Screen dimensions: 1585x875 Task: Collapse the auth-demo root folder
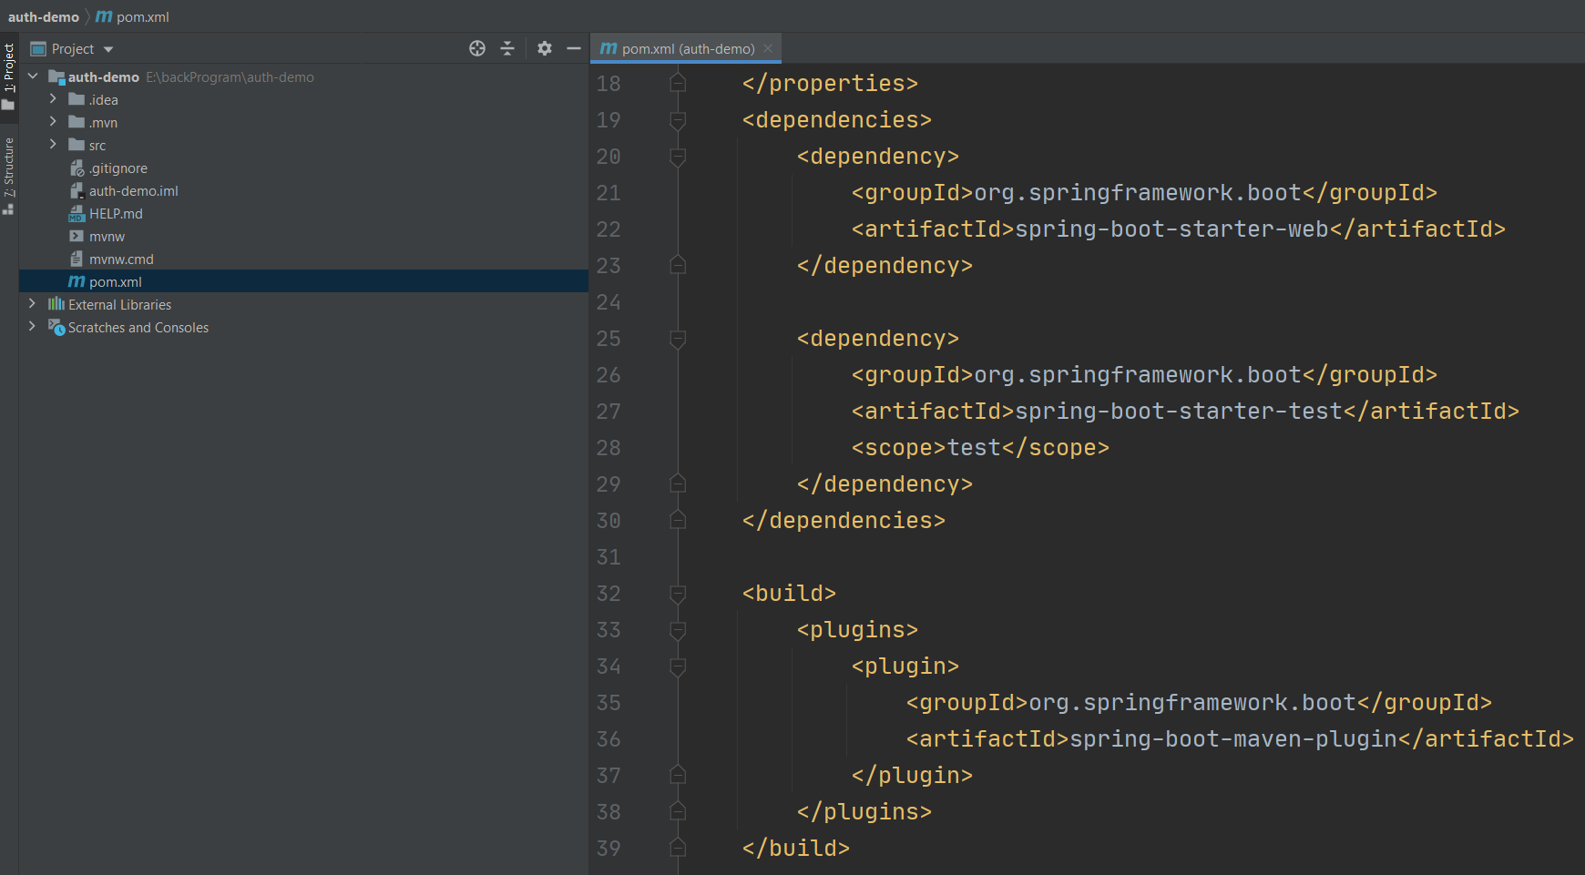(x=33, y=76)
